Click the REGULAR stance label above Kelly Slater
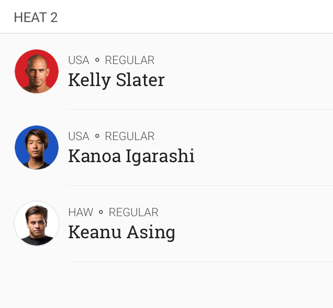This screenshot has height=308, width=333. (129, 60)
